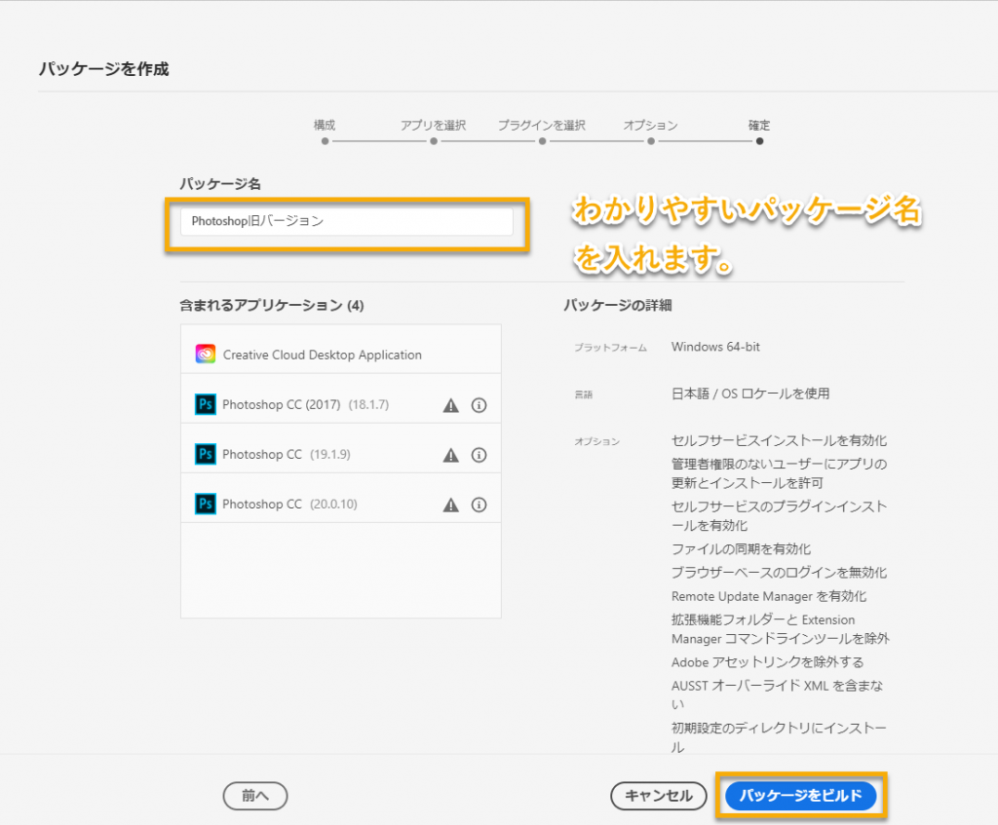The width and height of the screenshot is (998, 825).
Task: Click the 言語 label in package details
Action: [583, 394]
